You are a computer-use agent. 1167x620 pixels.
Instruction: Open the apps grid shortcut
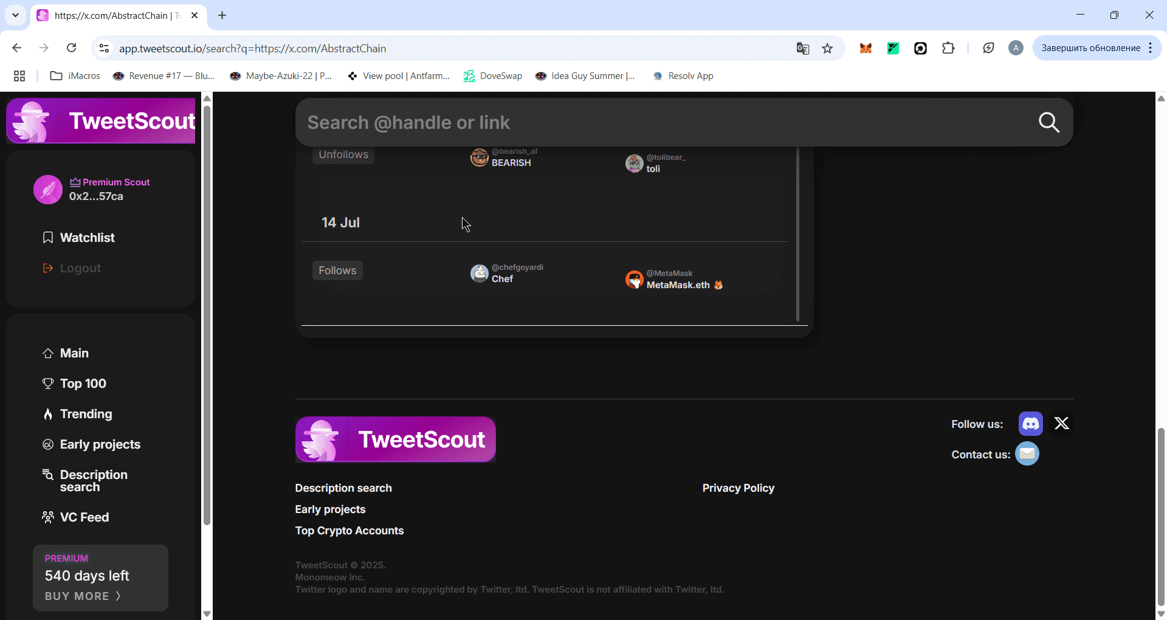click(19, 76)
